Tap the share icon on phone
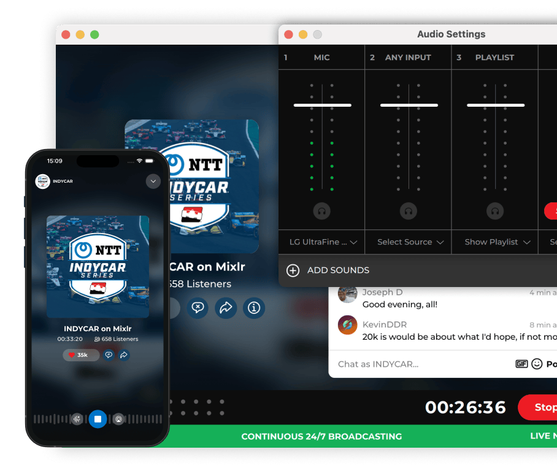This screenshot has width=557, height=471. 124,355
